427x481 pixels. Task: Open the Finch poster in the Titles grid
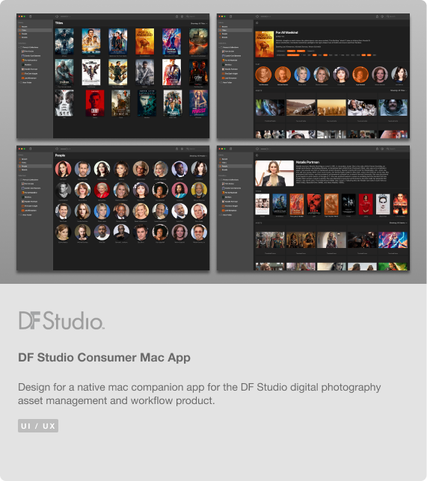(120, 103)
